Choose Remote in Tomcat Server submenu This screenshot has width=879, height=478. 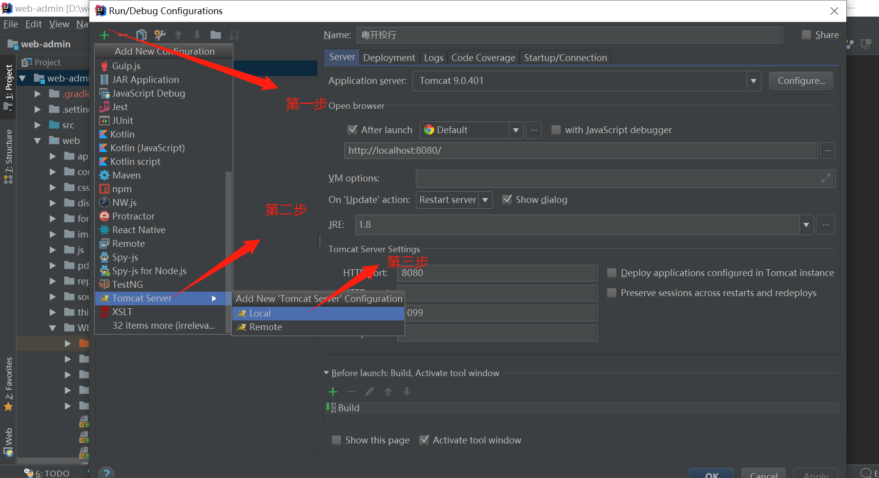point(318,327)
